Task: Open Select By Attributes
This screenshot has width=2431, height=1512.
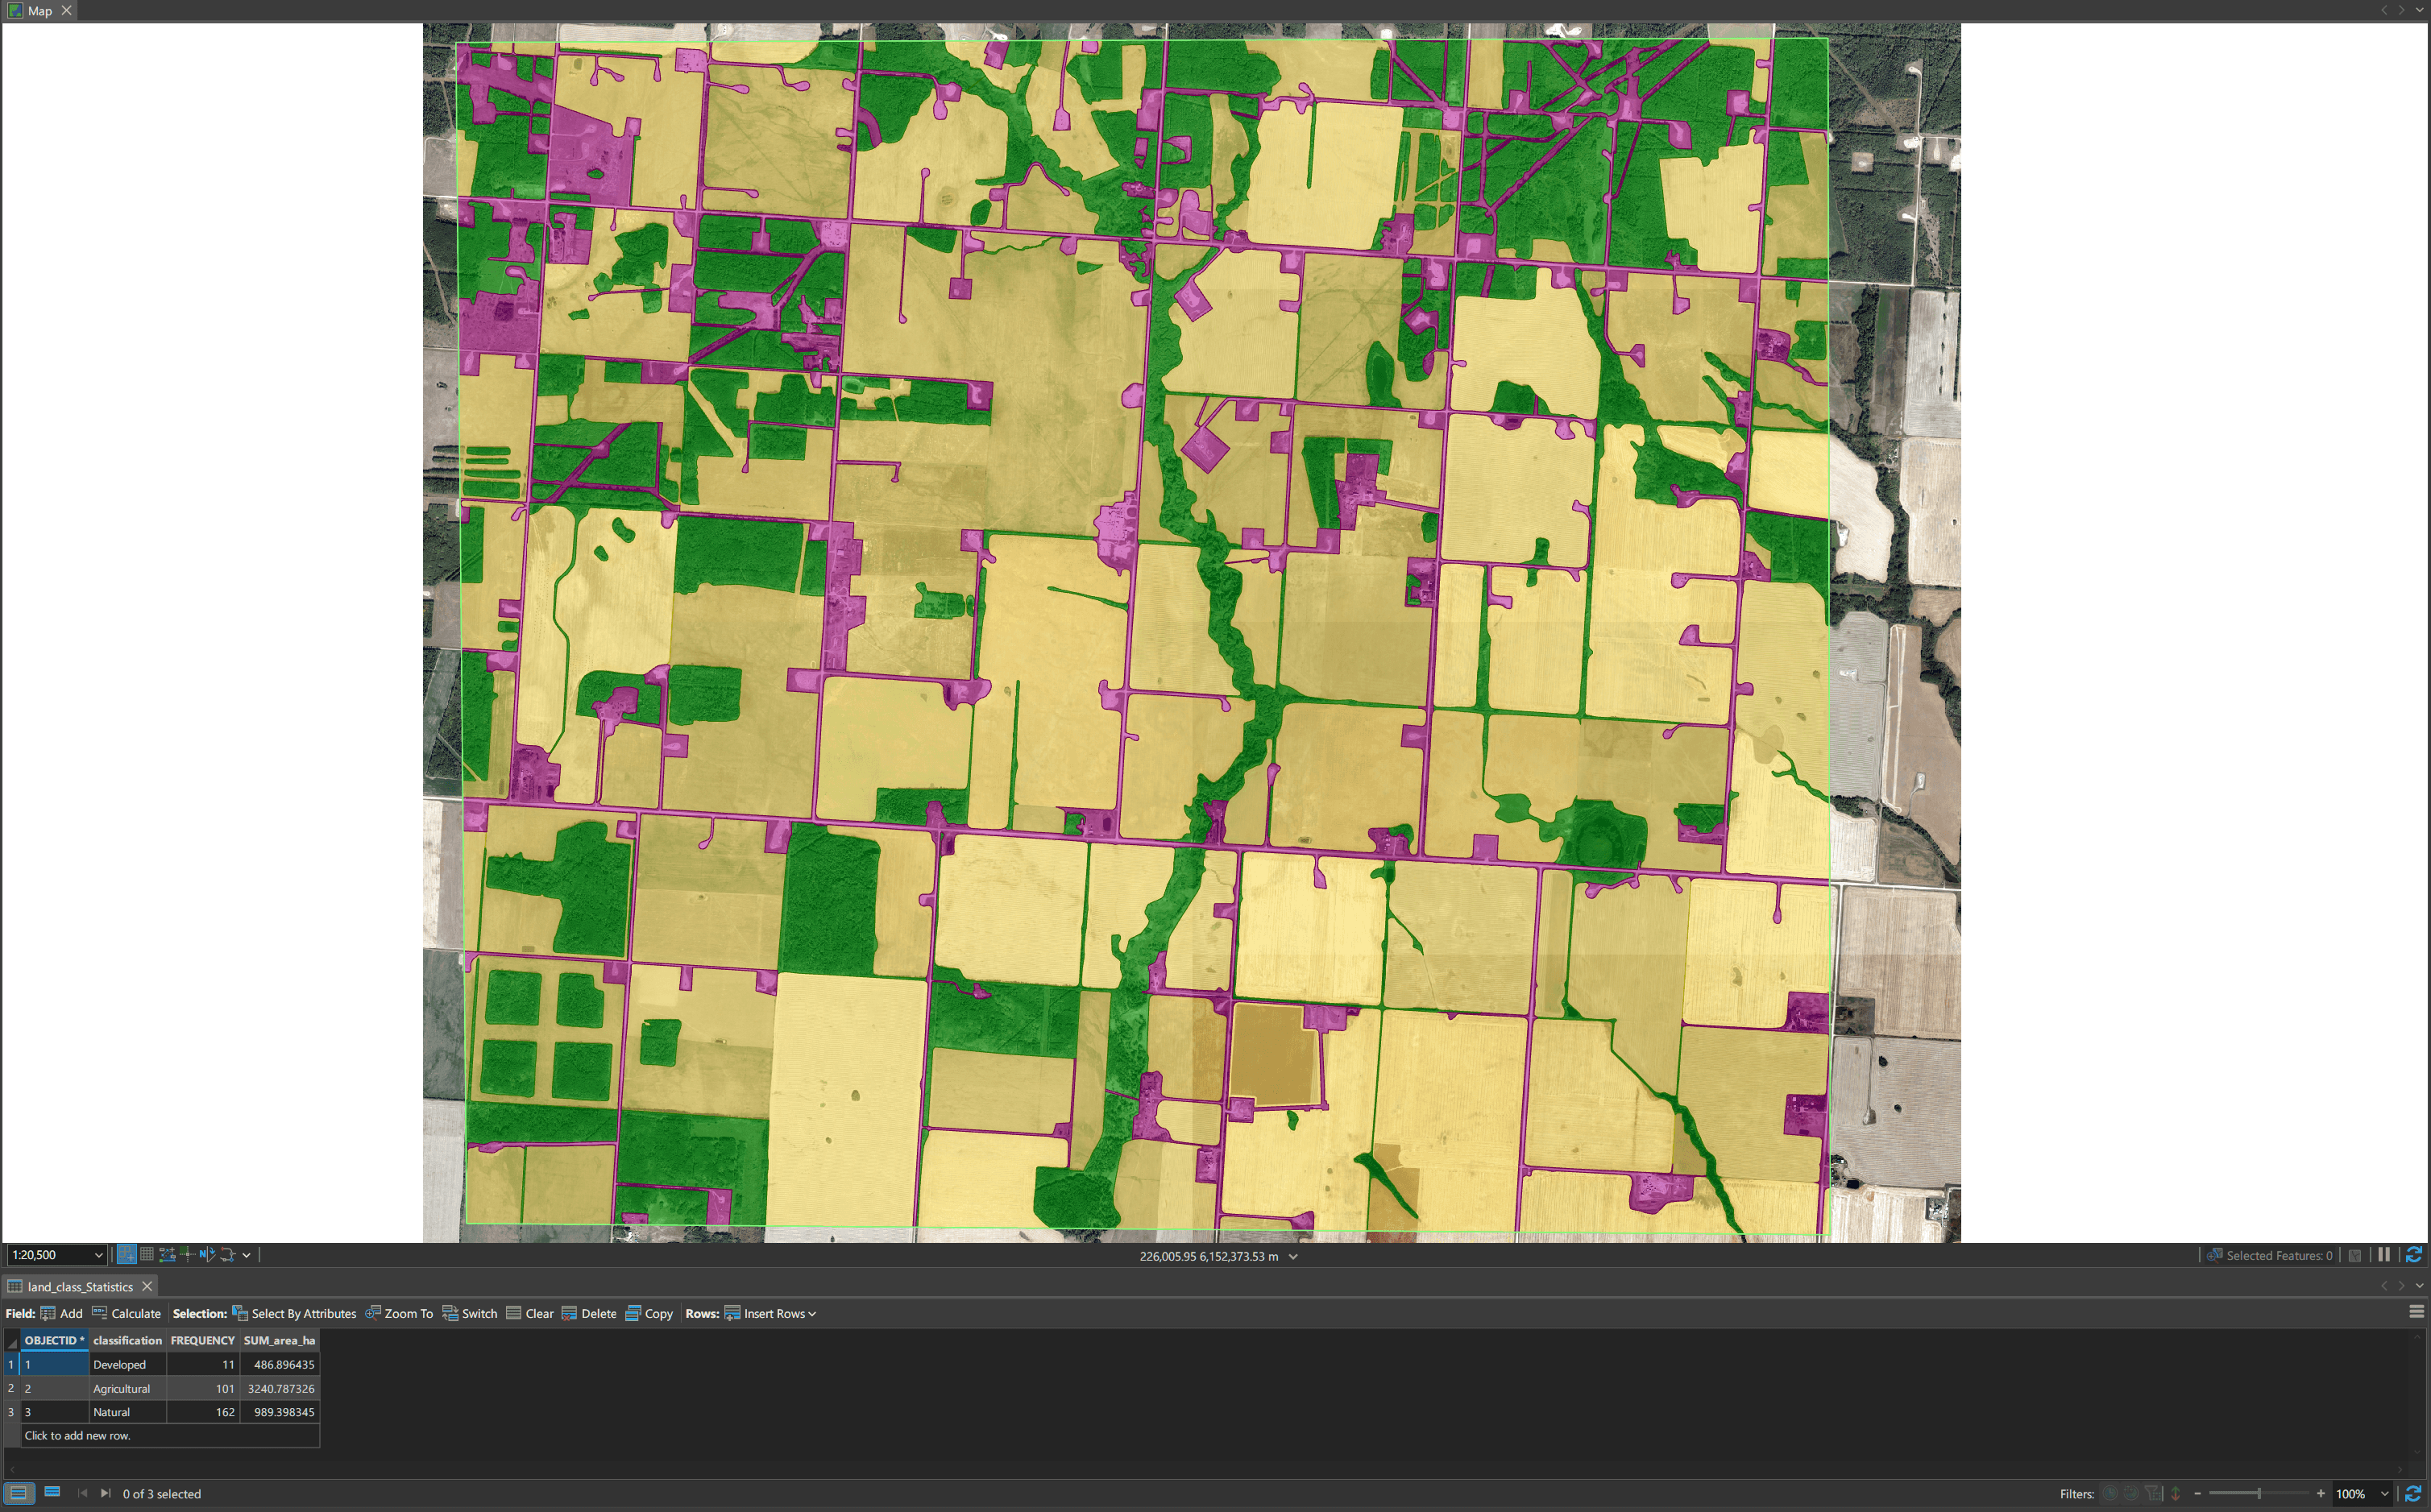Action: pos(294,1313)
